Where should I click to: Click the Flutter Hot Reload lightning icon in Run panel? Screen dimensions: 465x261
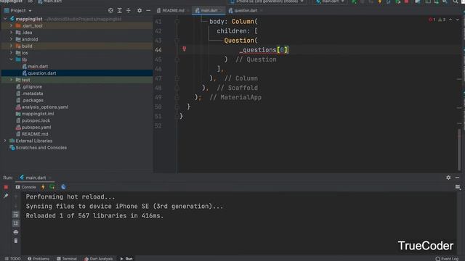coord(43,187)
